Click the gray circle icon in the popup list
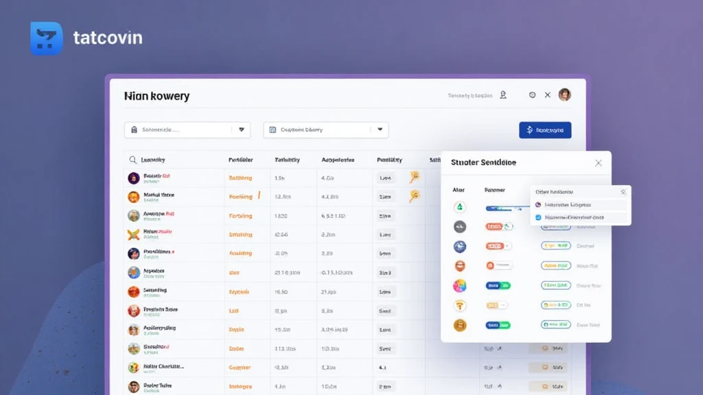703x395 pixels. (459, 226)
